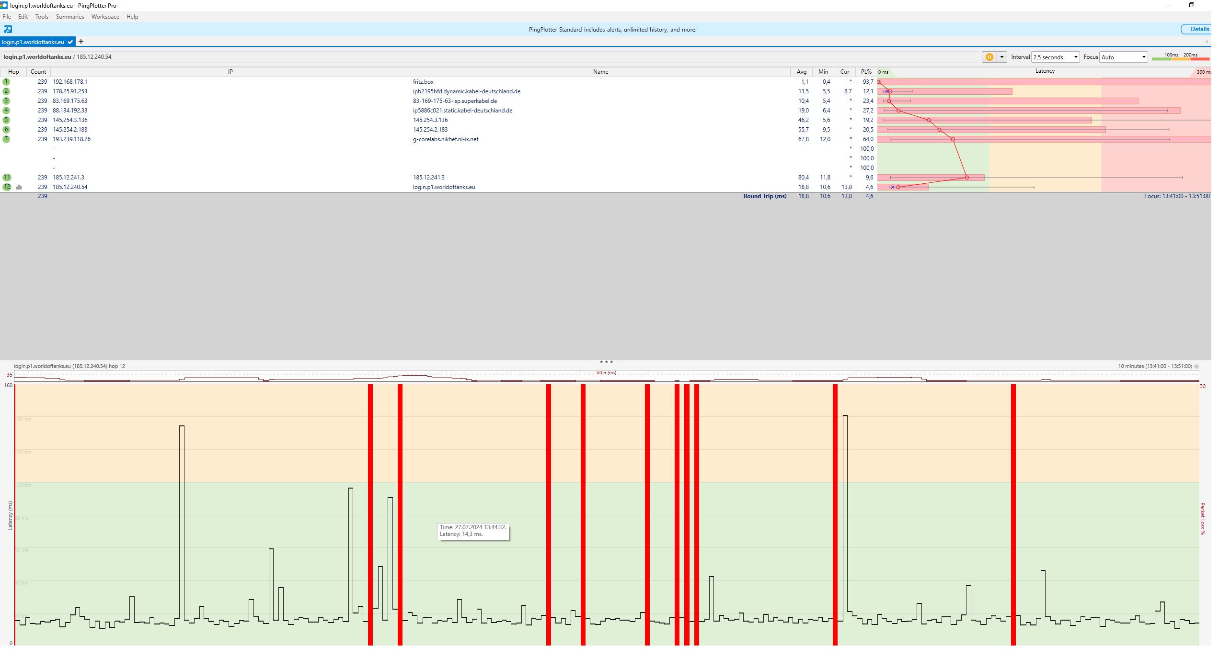The image size is (1219, 668).
Task: Toggle the checkmark on the login.p1.worldoftanks.eu tab
Action: (70, 43)
